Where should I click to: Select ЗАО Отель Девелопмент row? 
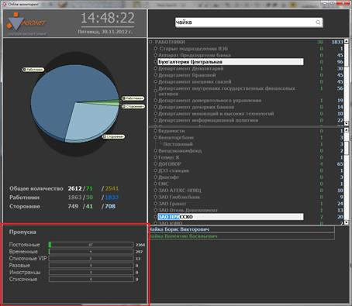point(188,210)
